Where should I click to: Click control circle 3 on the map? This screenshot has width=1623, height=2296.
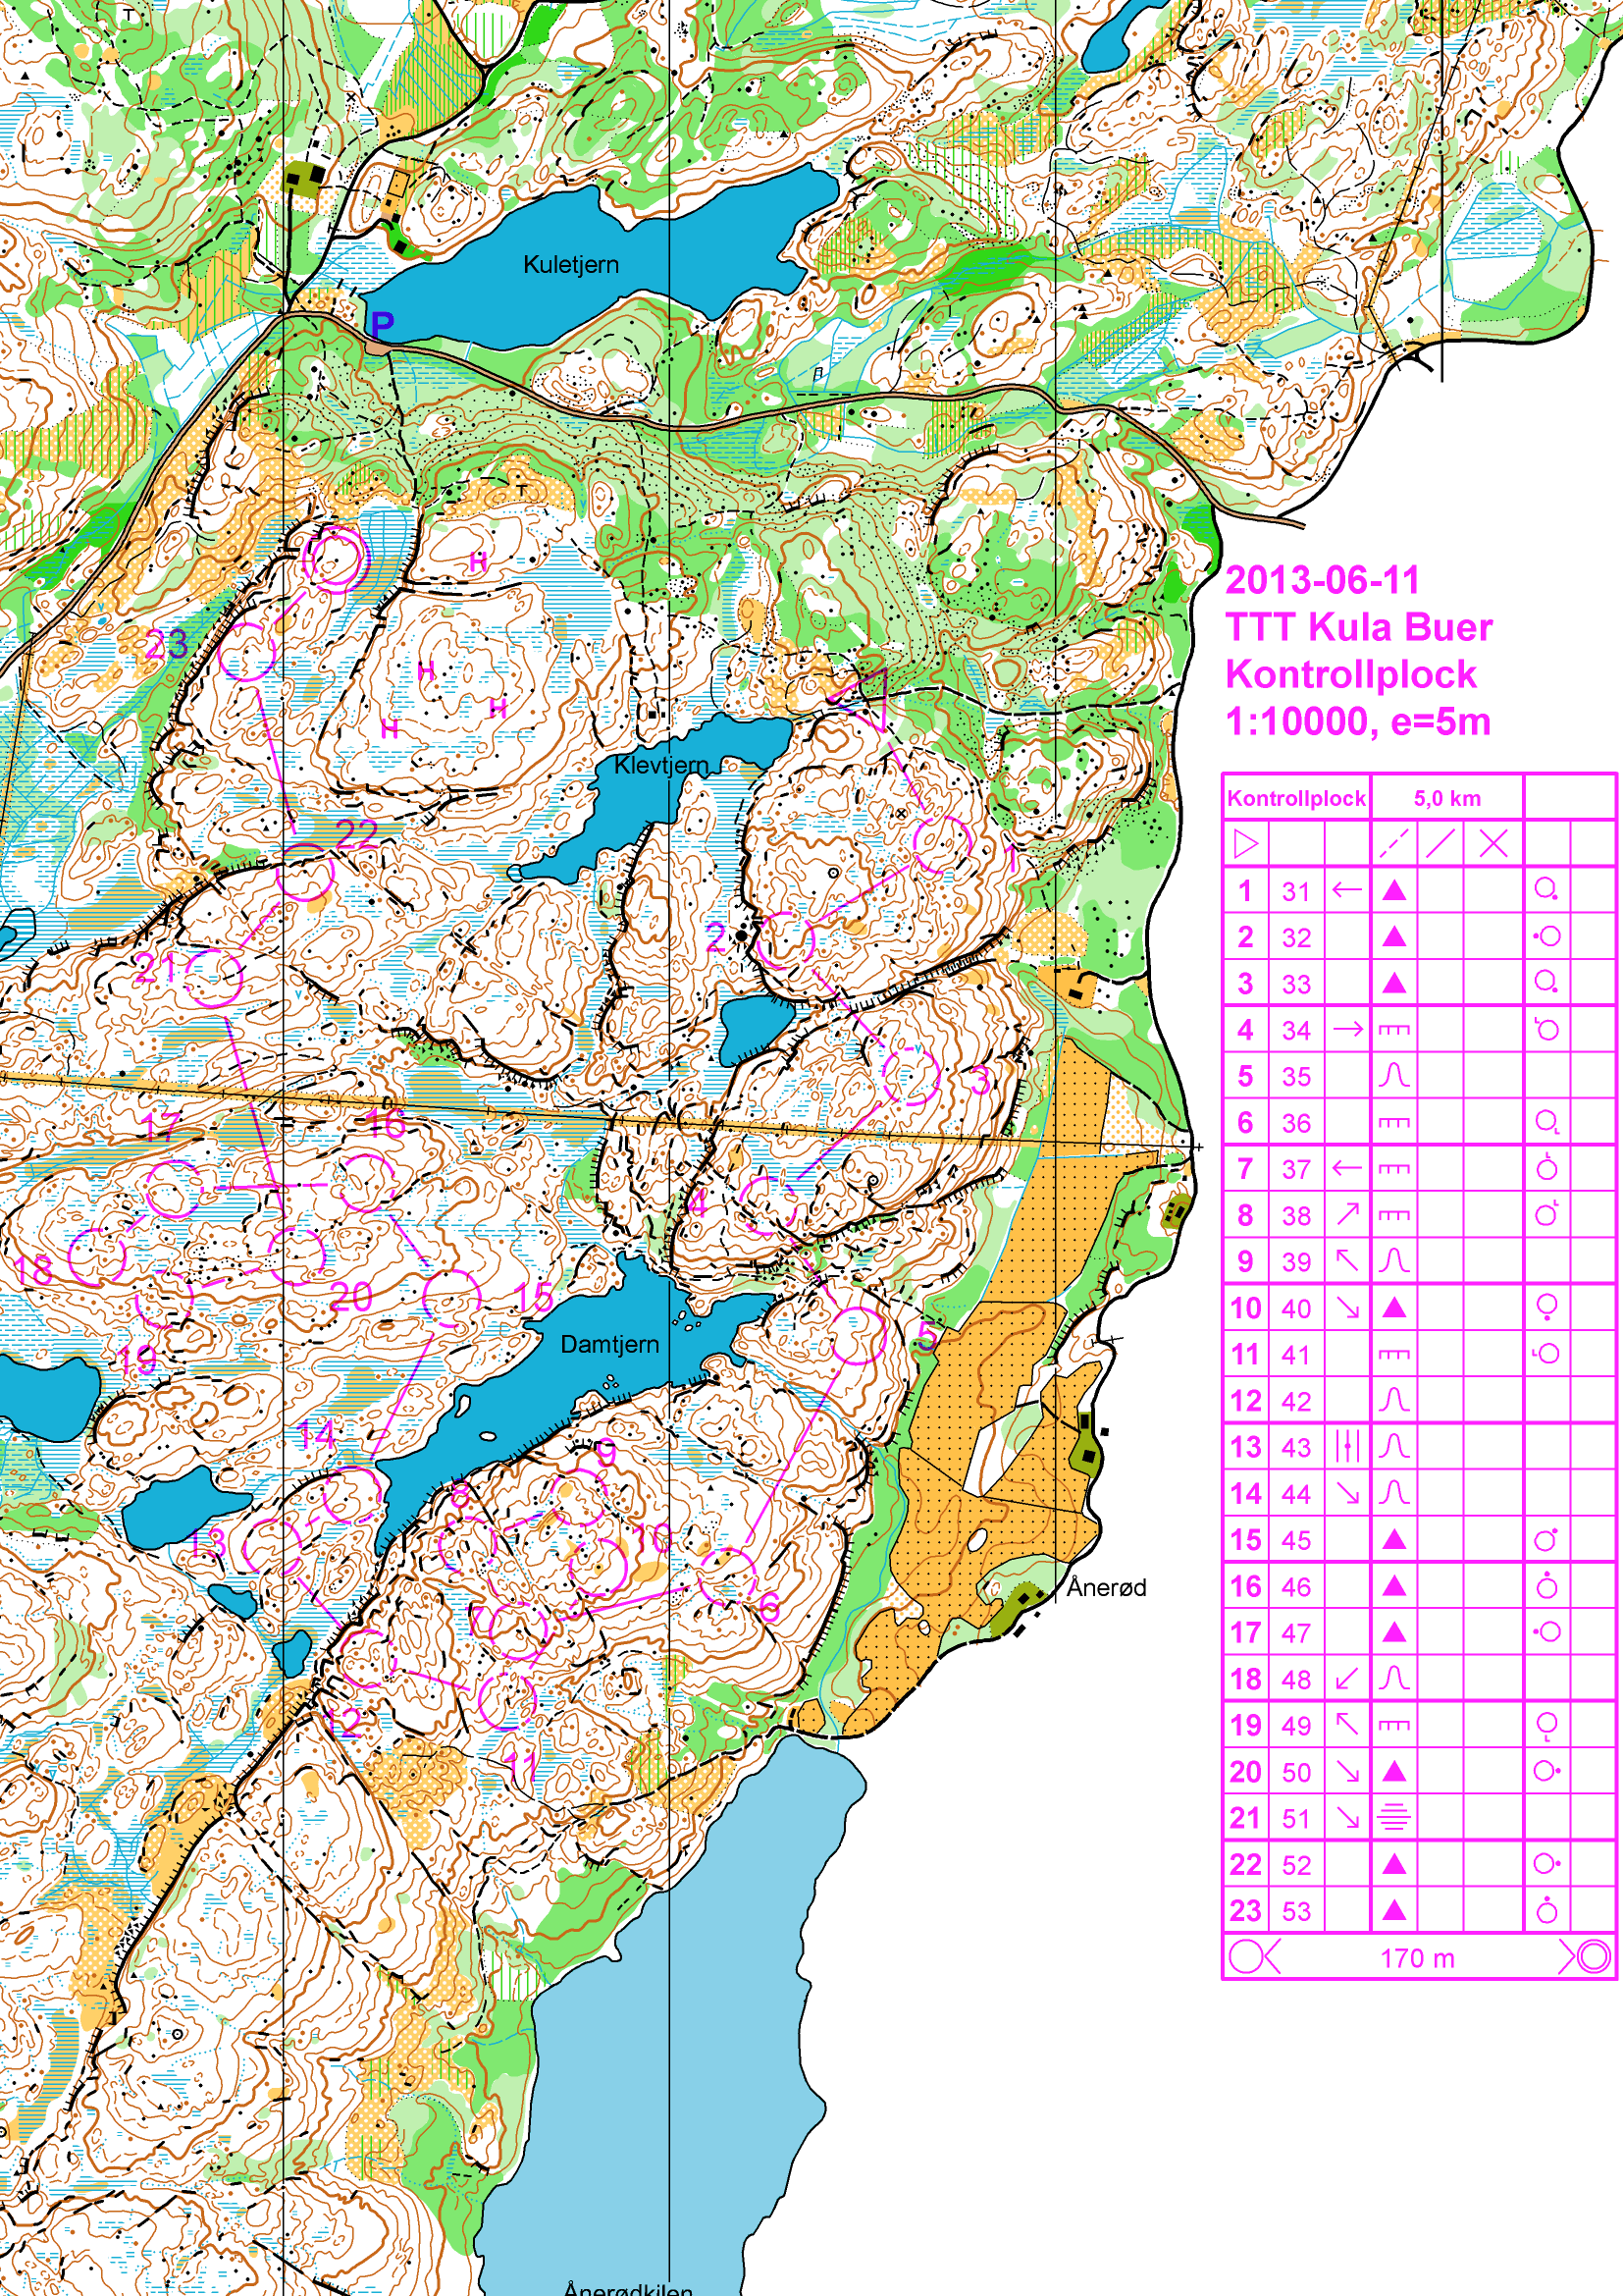911,1076
